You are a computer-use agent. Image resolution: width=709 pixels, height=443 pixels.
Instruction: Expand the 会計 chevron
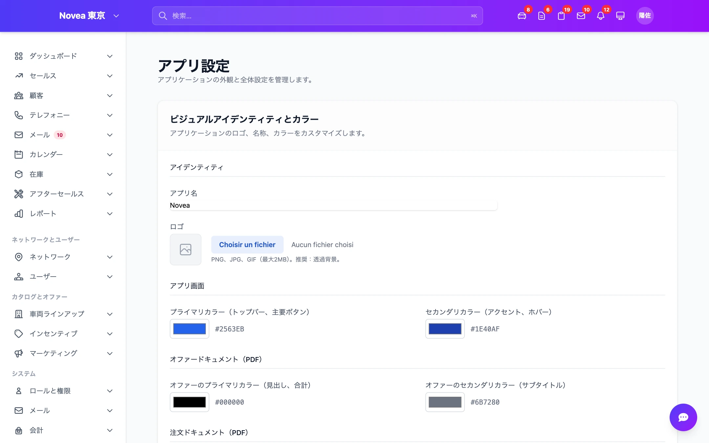point(110,430)
